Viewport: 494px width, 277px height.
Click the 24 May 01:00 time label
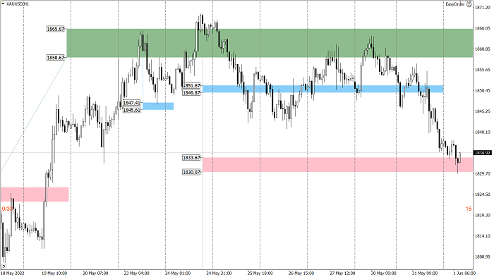click(178, 273)
